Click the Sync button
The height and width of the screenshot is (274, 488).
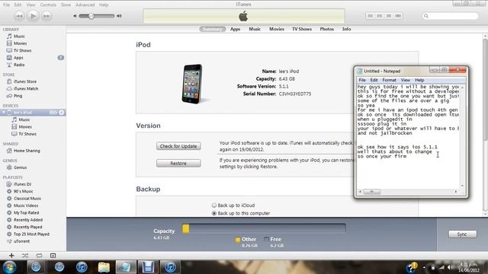(x=462, y=234)
